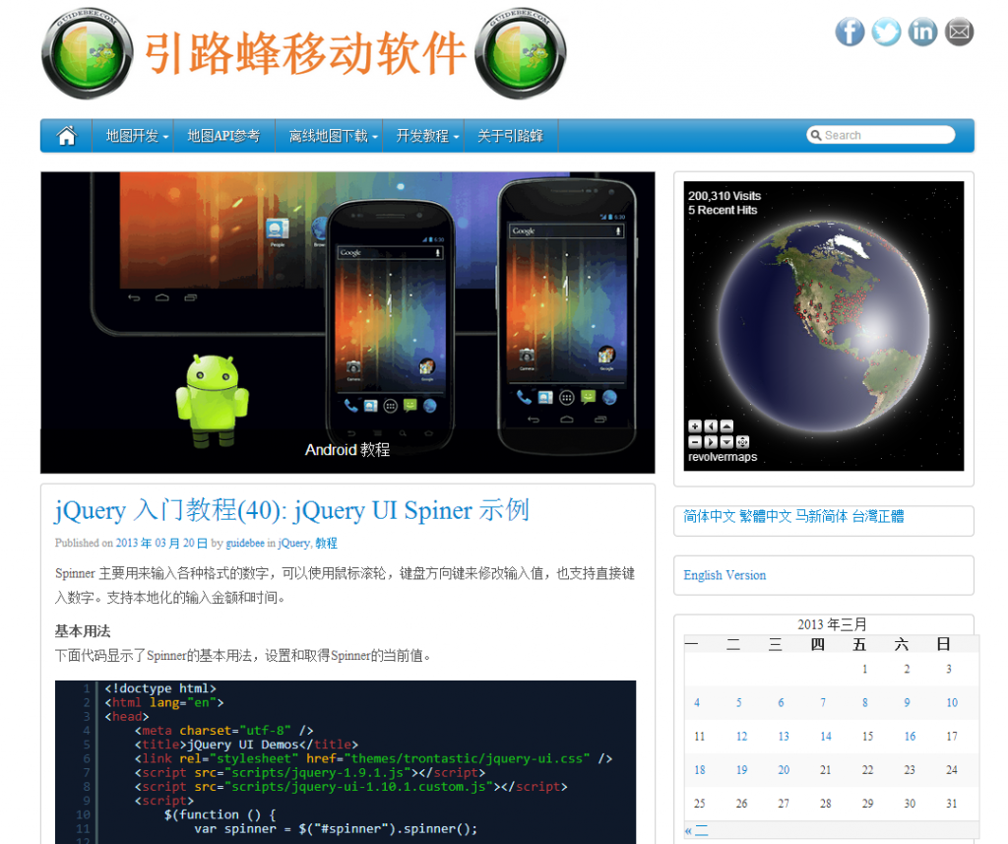Click calendar day 31 cell
This screenshot has height=844, width=1008.
point(952,803)
